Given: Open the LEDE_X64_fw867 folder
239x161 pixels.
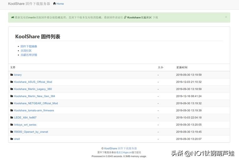Looking at the screenshot, I should 25,118.
